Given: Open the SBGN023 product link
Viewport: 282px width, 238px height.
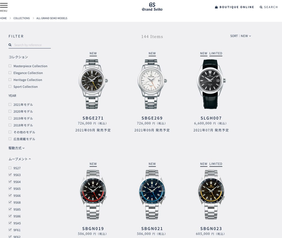Looking at the screenshot, I should (211, 228).
